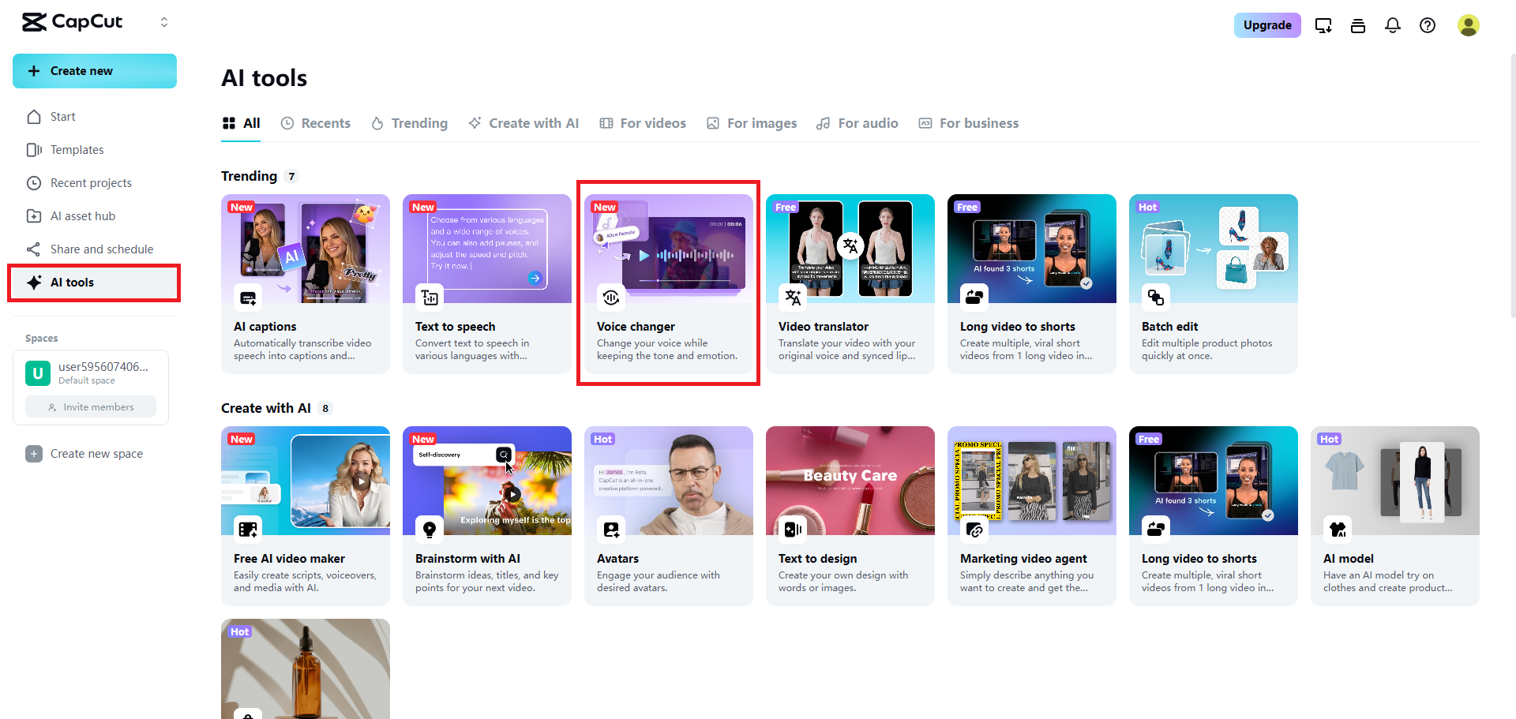Switch to the For audio tab
The image size is (1516, 719).
857,123
